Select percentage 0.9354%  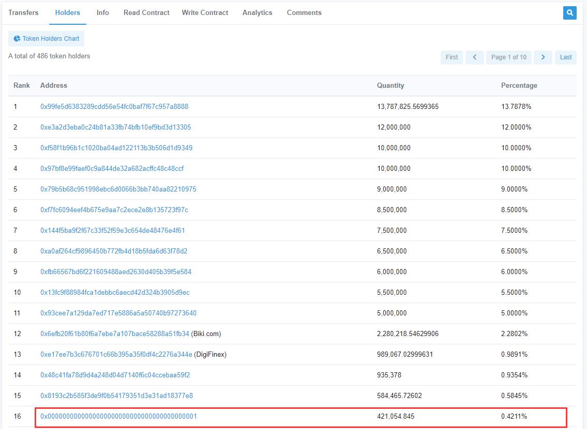point(515,375)
